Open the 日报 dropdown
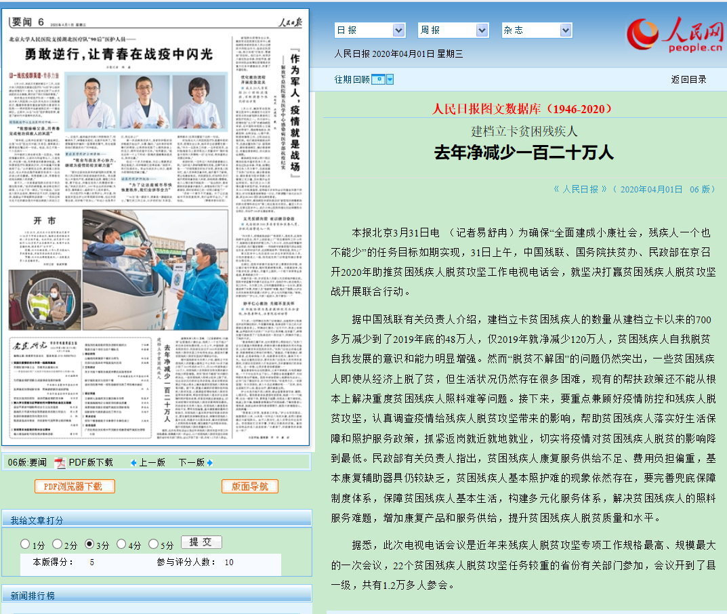Viewport: 727px width, 614px height. coord(370,30)
